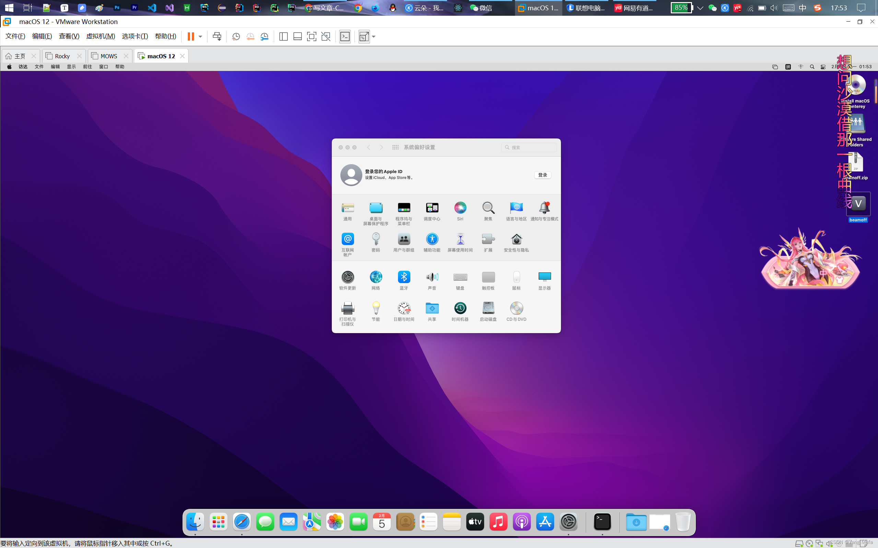
Task: Open the 虚拟机(M) menu
Action: [x=101, y=36]
